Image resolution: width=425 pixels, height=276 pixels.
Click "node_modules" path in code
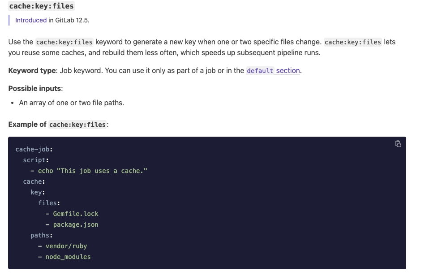click(x=68, y=257)
